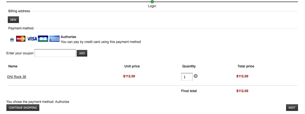Click the Authorize payment method title
305x114 pixels.
[x=68, y=37]
